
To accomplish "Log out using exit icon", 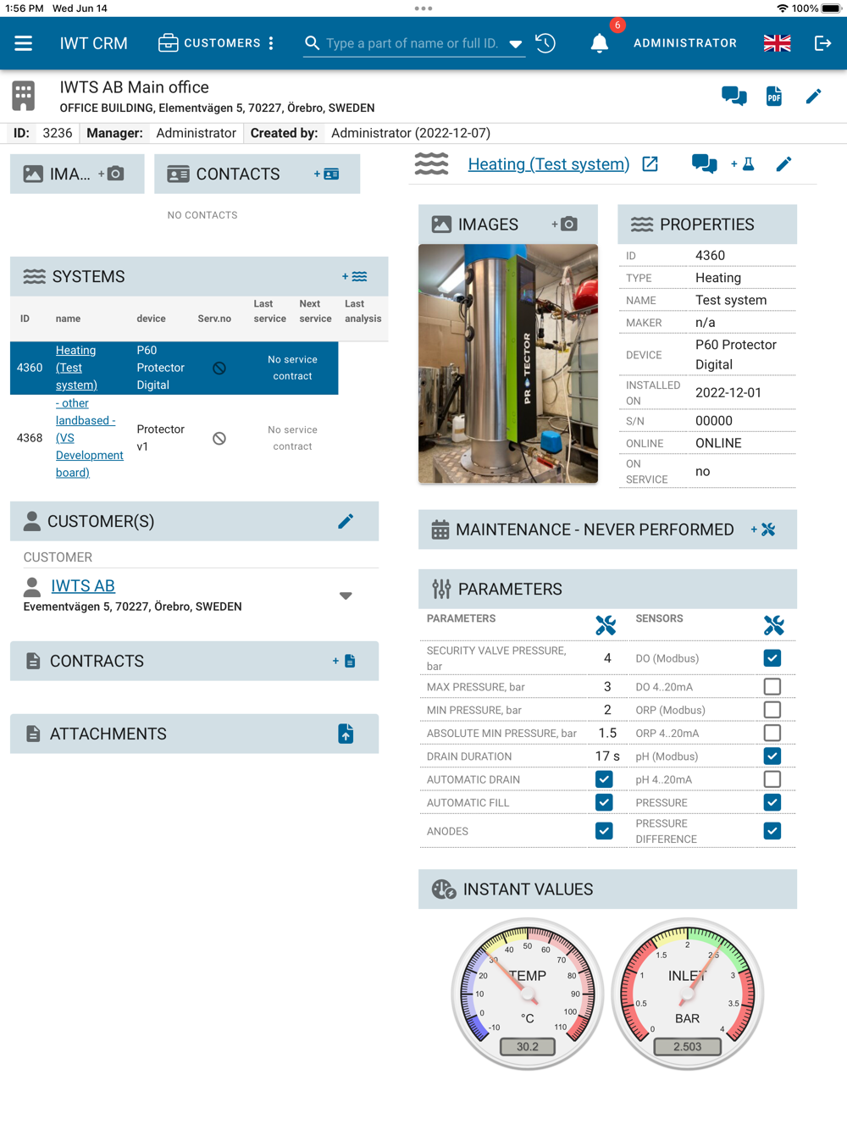I will point(823,43).
